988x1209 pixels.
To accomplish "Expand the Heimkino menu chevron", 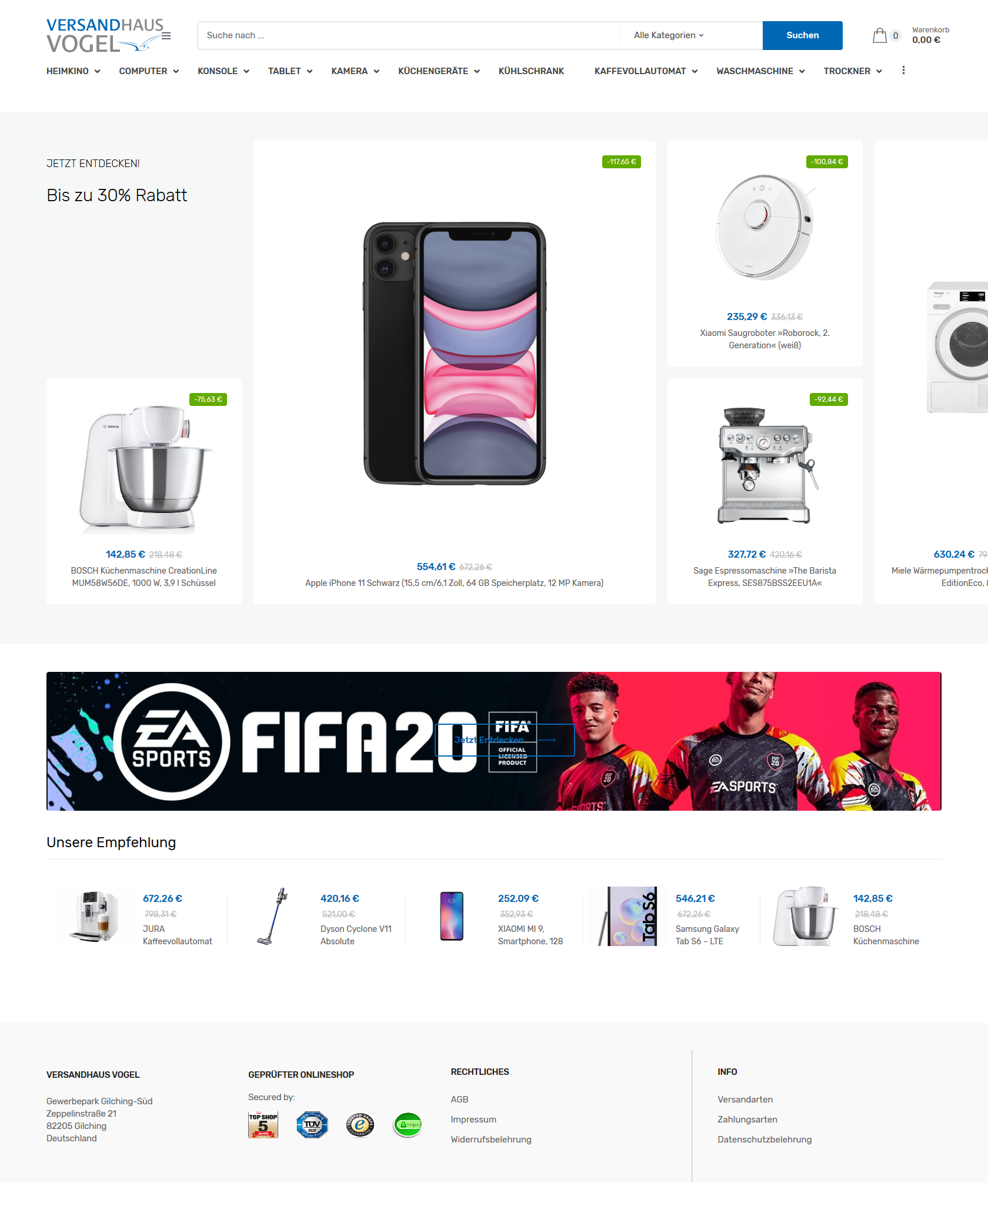I will click(98, 71).
